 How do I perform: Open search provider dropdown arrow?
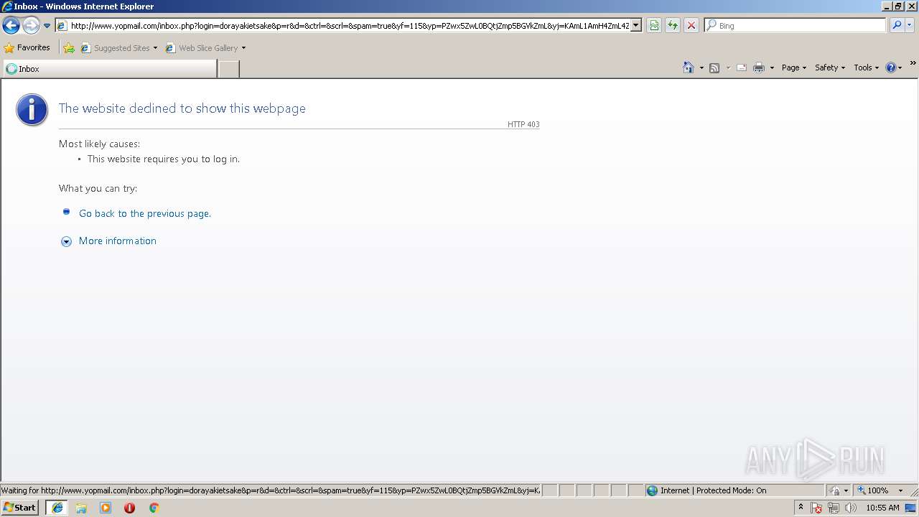click(x=909, y=26)
